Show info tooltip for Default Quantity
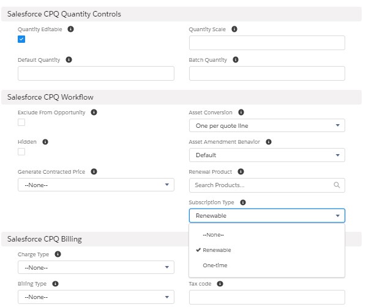366x307 pixels. [x=69, y=60]
